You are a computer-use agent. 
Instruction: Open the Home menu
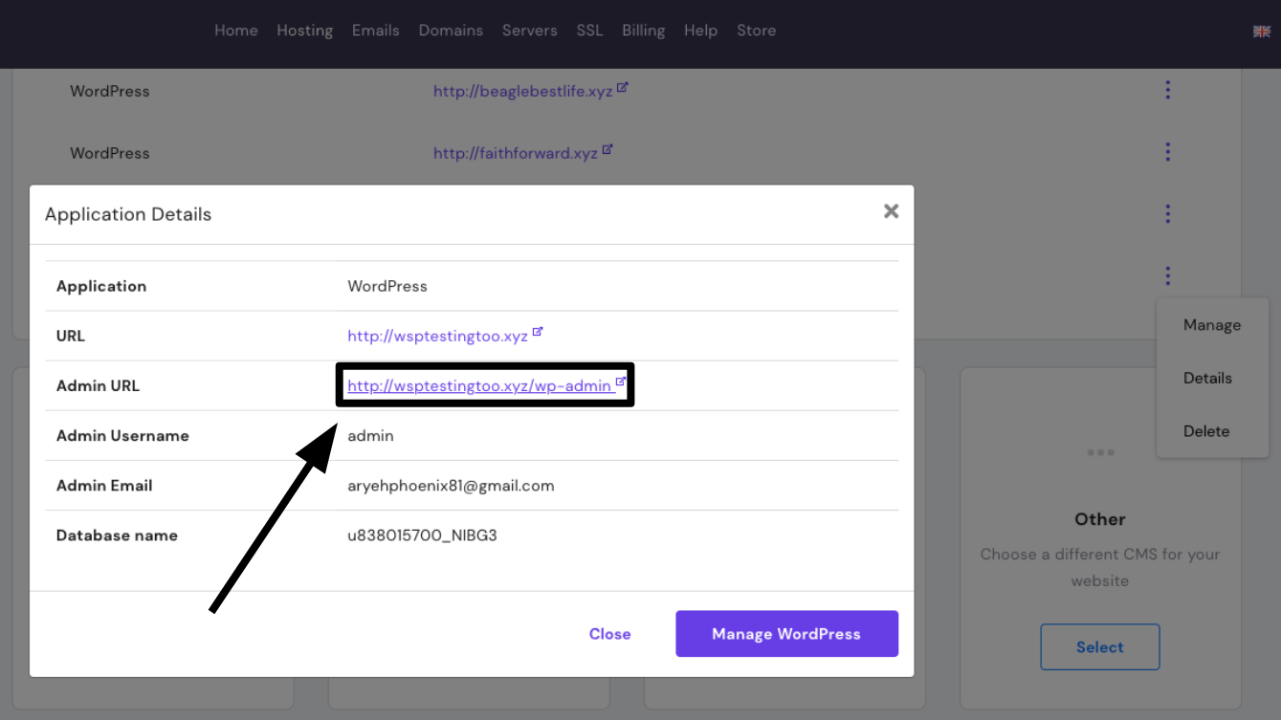[x=235, y=31]
